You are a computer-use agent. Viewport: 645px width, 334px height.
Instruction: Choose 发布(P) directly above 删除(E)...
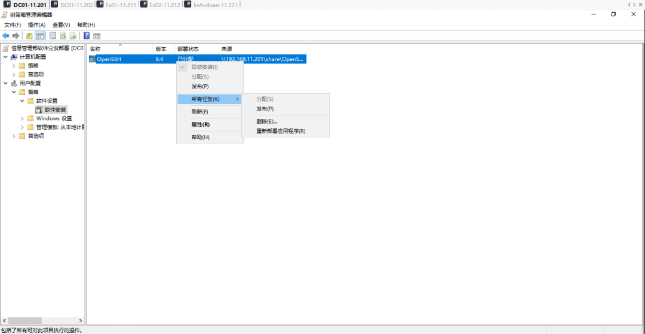coord(285,109)
